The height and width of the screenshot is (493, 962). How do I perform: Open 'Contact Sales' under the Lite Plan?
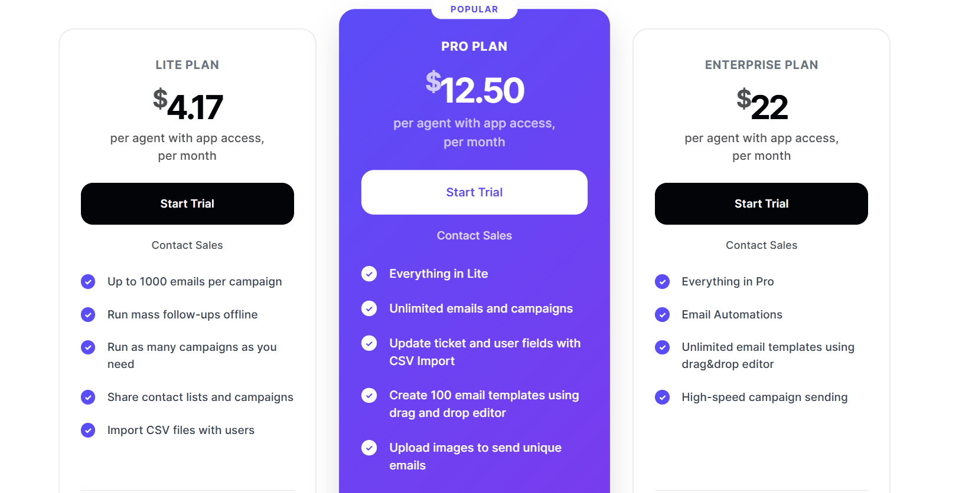click(x=187, y=245)
